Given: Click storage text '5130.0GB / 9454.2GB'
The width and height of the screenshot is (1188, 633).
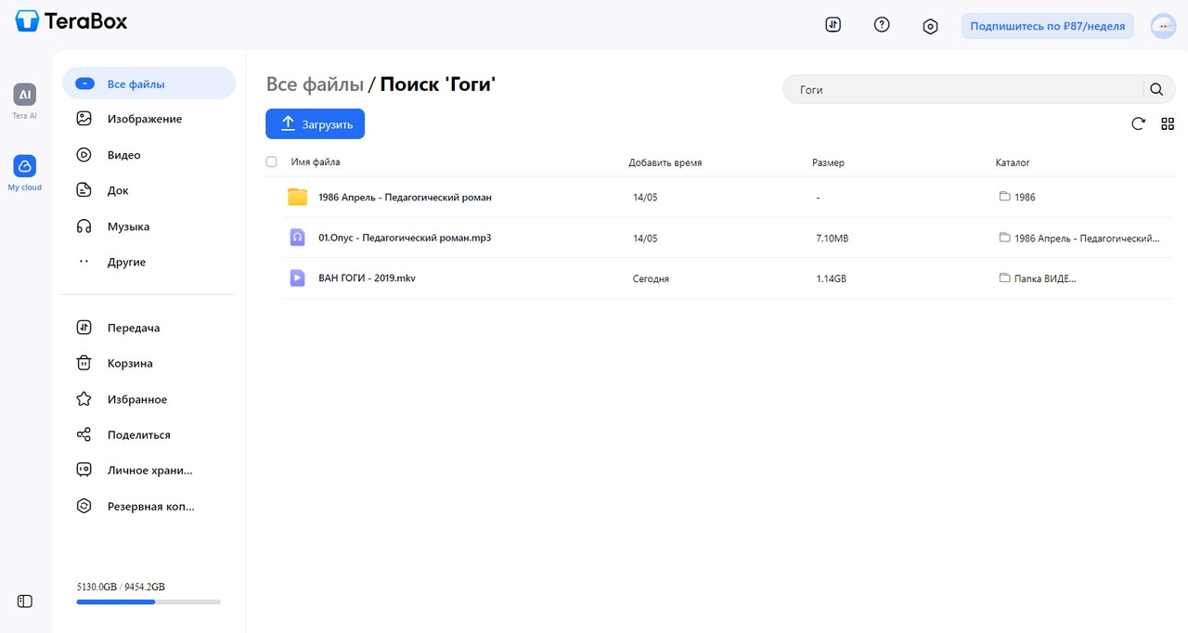Looking at the screenshot, I should point(121,587).
